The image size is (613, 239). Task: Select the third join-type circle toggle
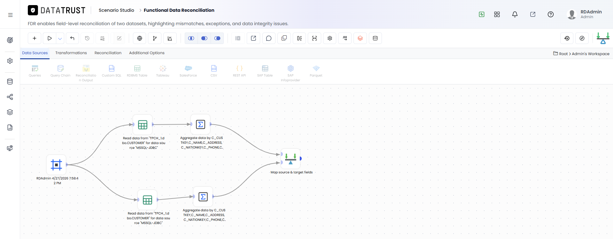pyautogui.click(x=217, y=38)
